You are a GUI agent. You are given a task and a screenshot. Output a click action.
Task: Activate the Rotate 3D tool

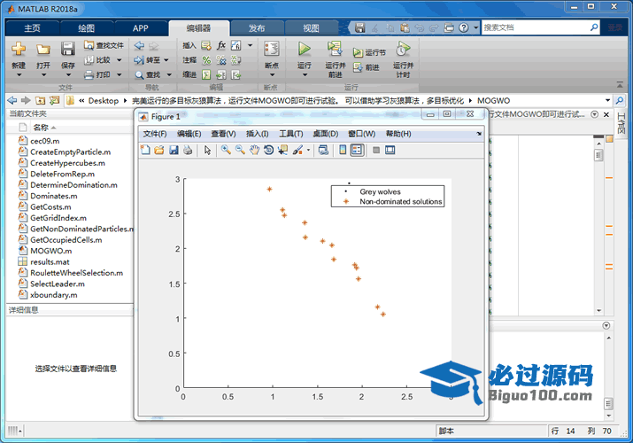(268, 150)
